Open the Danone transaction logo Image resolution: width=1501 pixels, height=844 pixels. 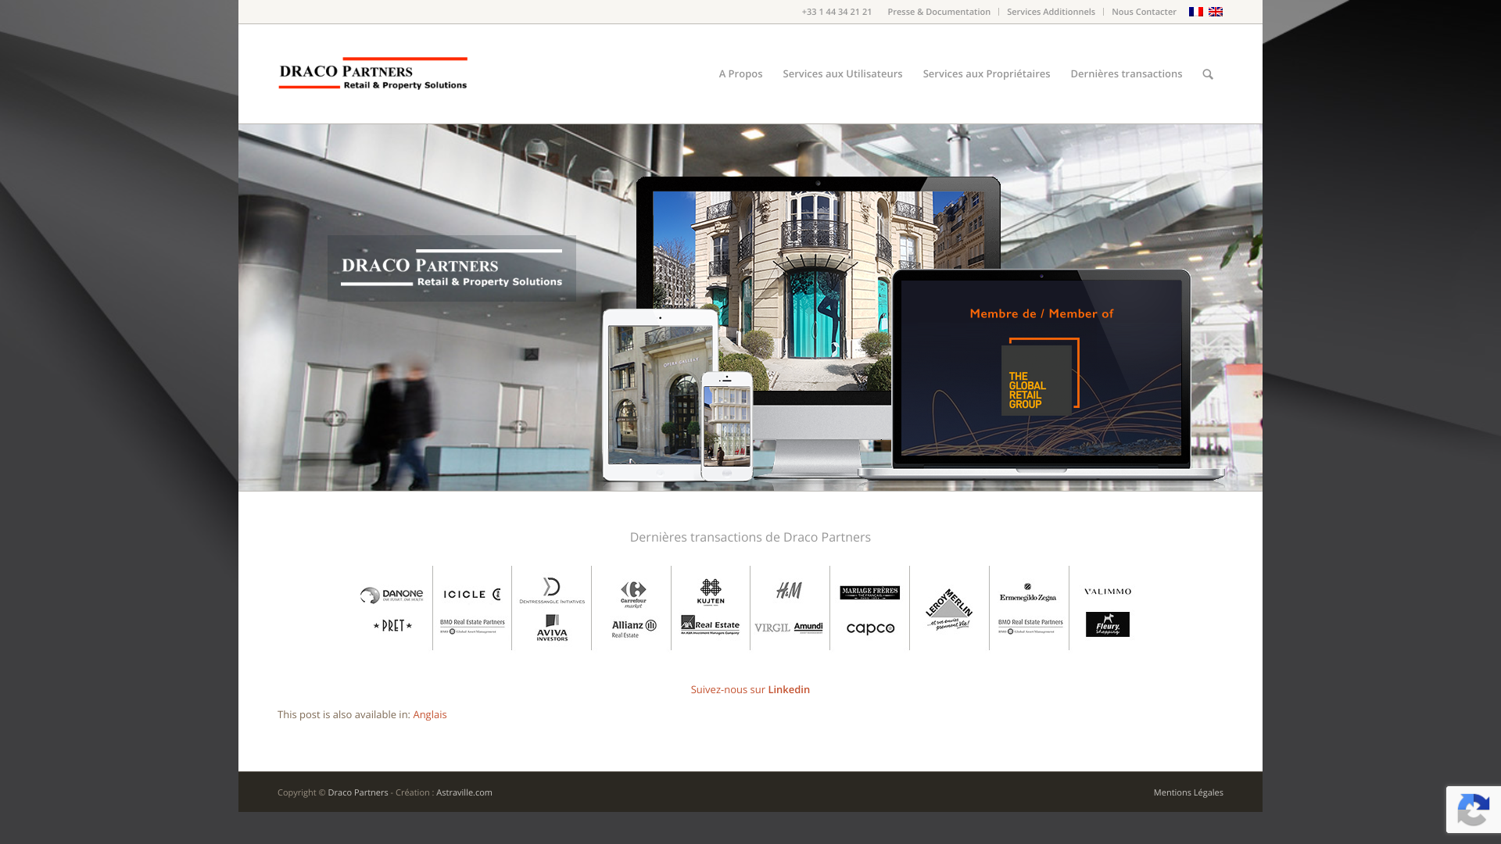pos(392,595)
